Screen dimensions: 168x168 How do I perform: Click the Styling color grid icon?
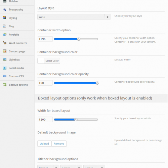click(x=4, y=17)
